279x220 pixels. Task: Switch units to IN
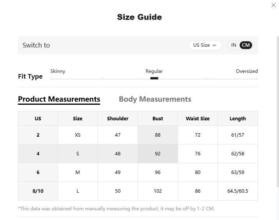click(x=233, y=45)
